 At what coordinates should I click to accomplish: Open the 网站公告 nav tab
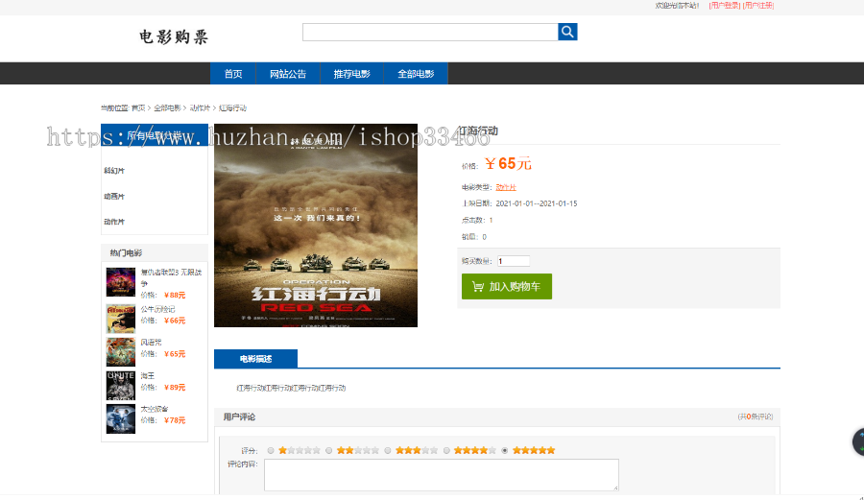click(288, 74)
